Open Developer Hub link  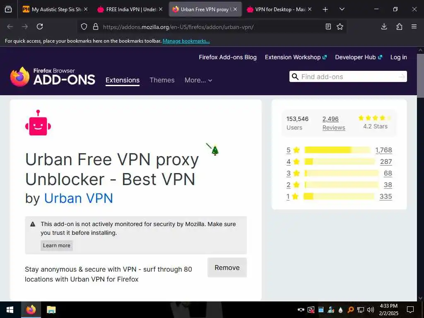(359, 57)
